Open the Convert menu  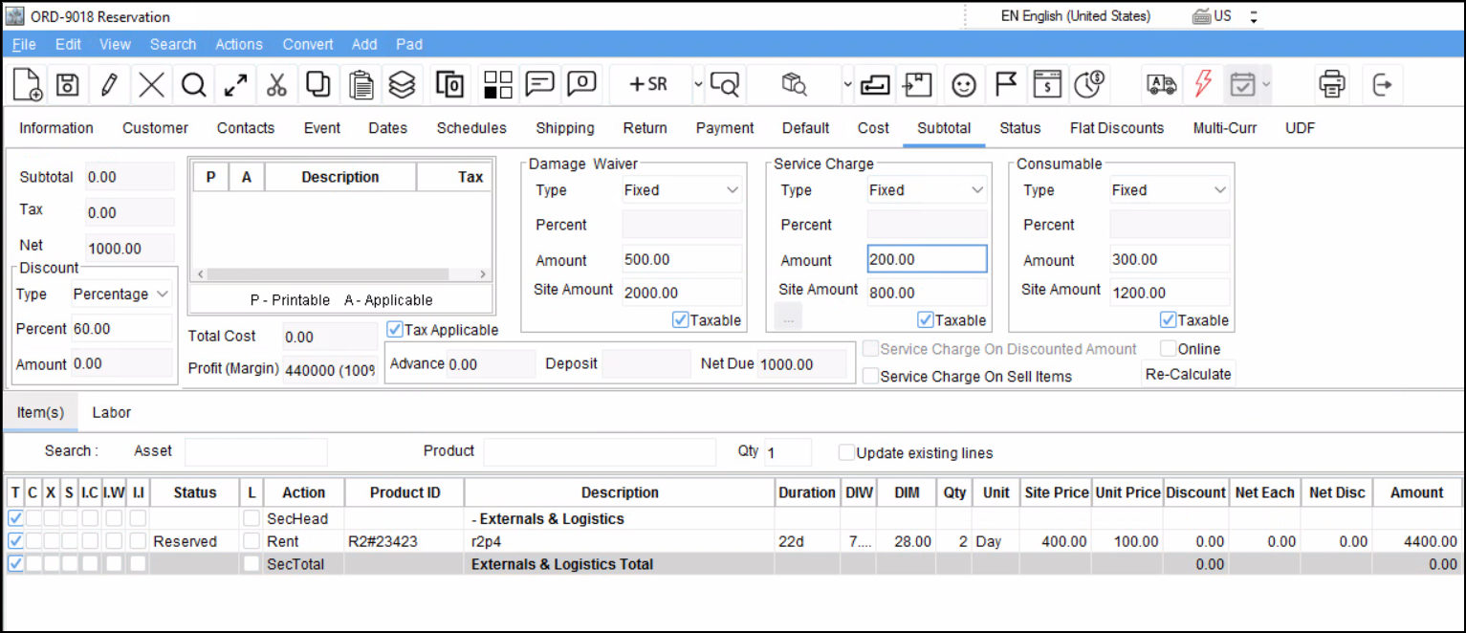[x=308, y=44]
